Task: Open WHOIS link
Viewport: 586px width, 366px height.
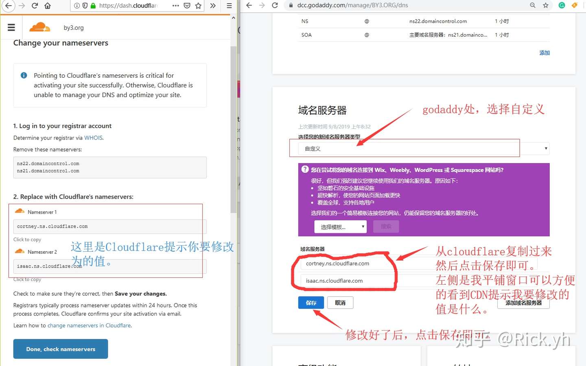Action: [x=93, y=138]
